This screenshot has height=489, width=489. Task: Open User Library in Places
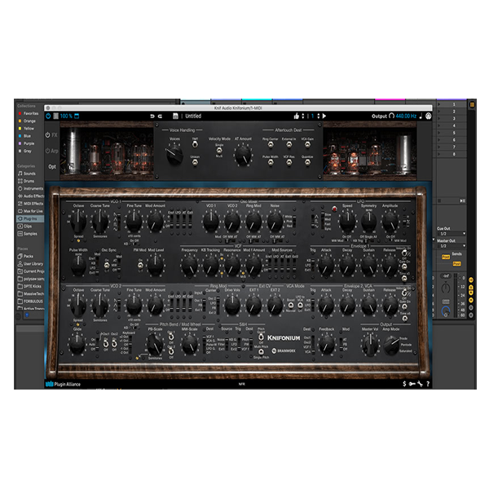coord(31,263)
